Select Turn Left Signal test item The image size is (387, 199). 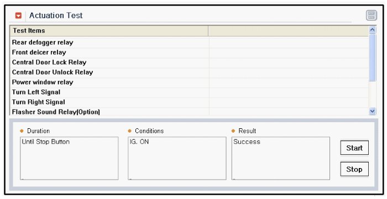189,92
